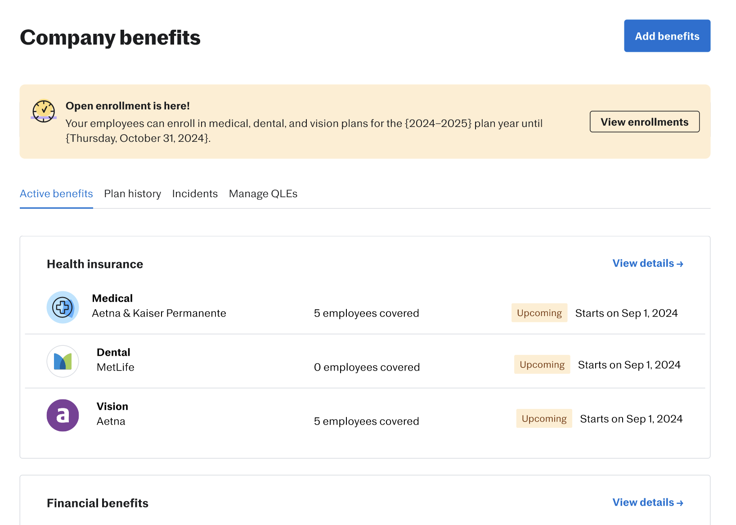Click the Upcoming badge in Vision row
The height and width of the screenshot is (525, 736).
(x=544, y=419)
